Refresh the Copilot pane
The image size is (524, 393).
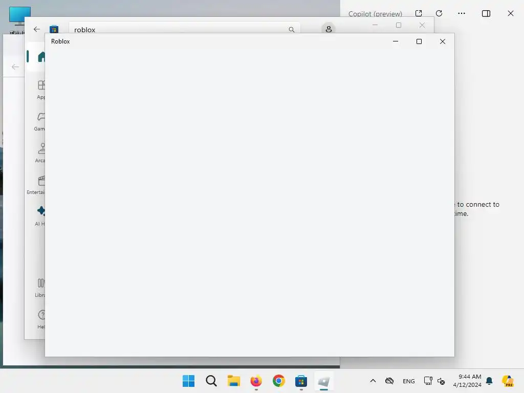coord(439,13)
